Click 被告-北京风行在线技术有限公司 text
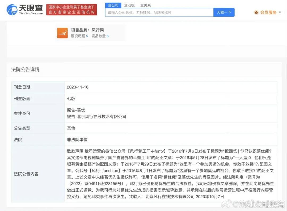Screen dimensions: 287x211 pos(96,117)
